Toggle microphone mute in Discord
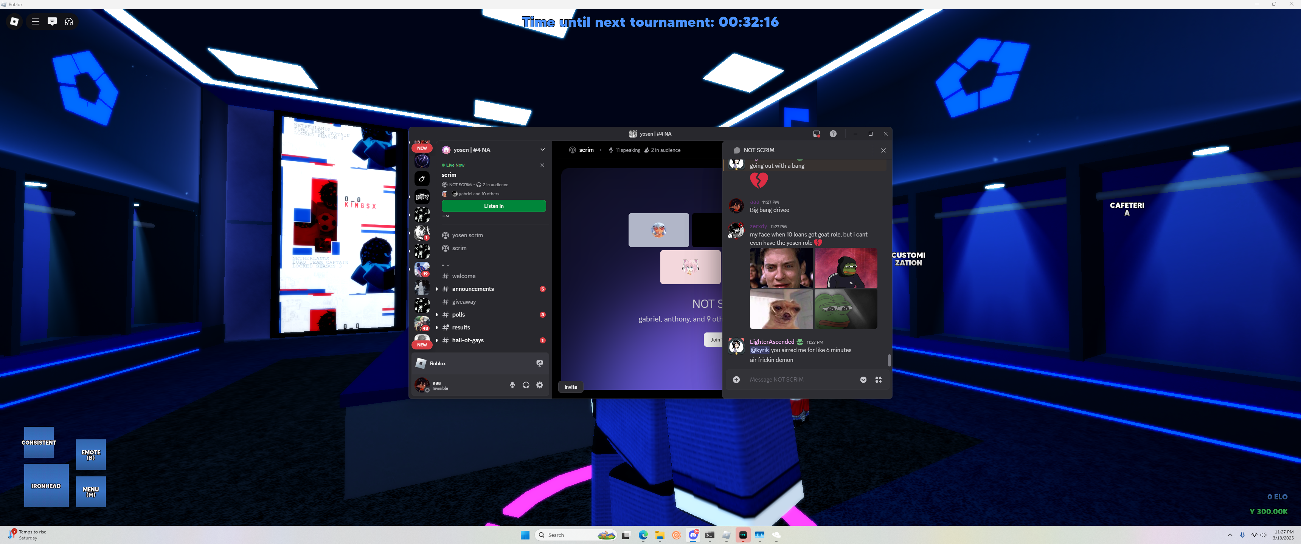 (512, 385)
